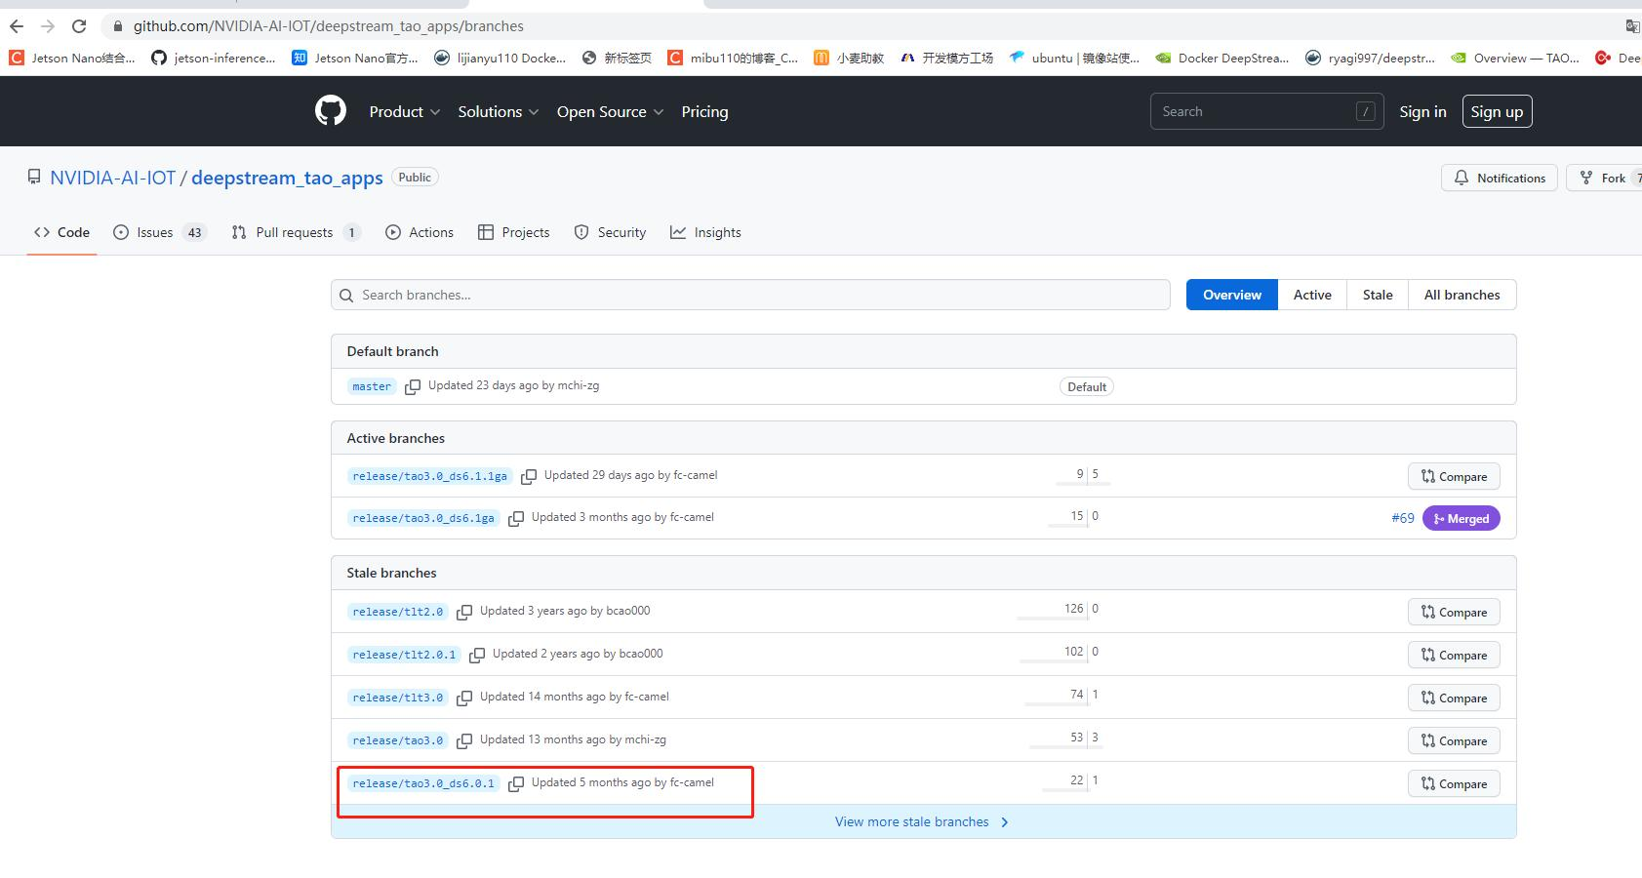Open the release/tao3.0_ds6.0.1 branch link

tap(423, 783)
